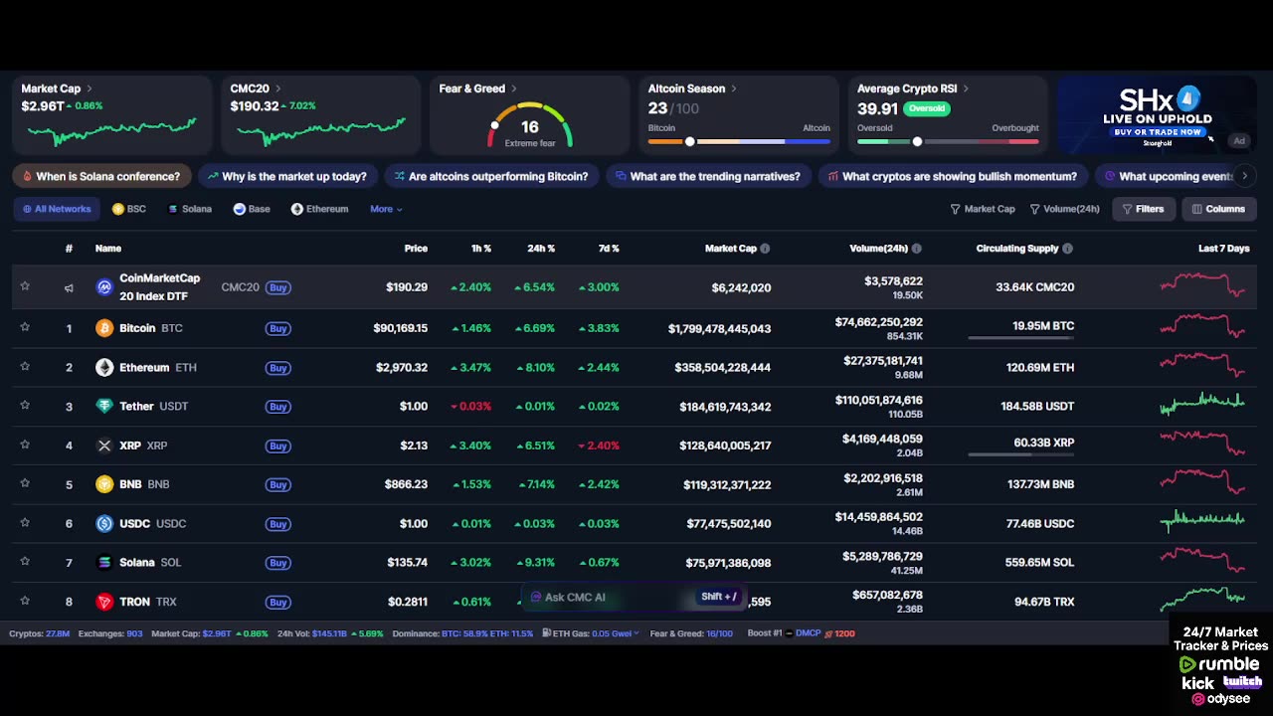Image resolution: width=1273 pixels, height=716 pixels.
Task: Open the CMC20 card chevron
Action: 277,89
